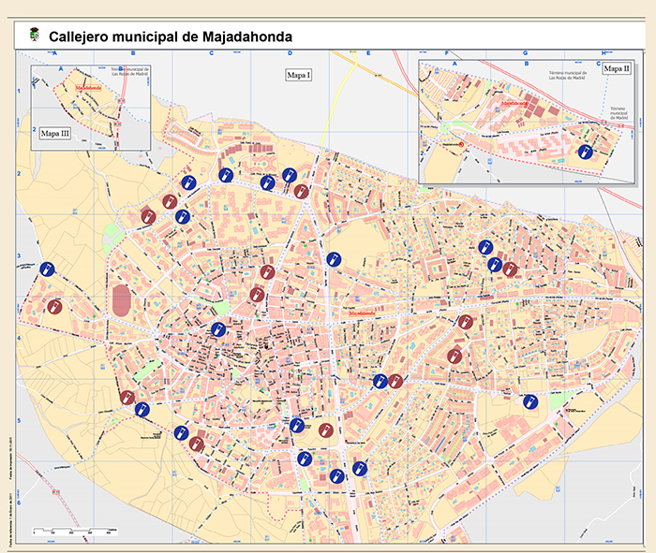The image size is (656, 553).
Task: Click the 'Mapa III' label
Action: (55, 134)
